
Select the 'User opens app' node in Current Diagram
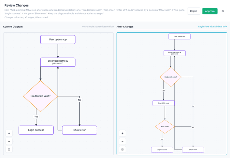click(x=58, y=39)
